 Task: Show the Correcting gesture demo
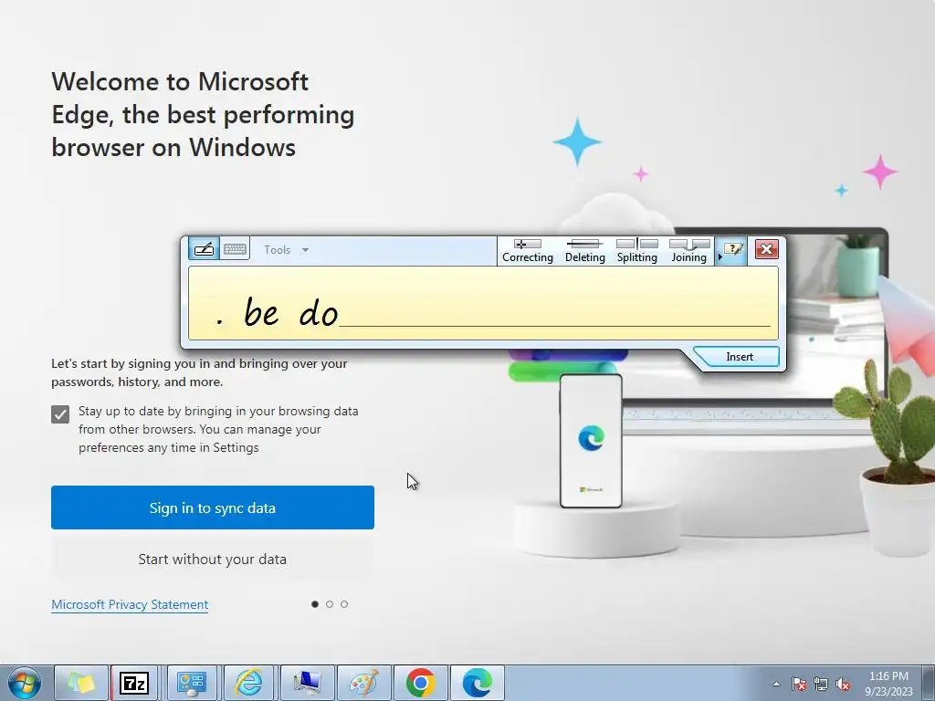[528, 251]
